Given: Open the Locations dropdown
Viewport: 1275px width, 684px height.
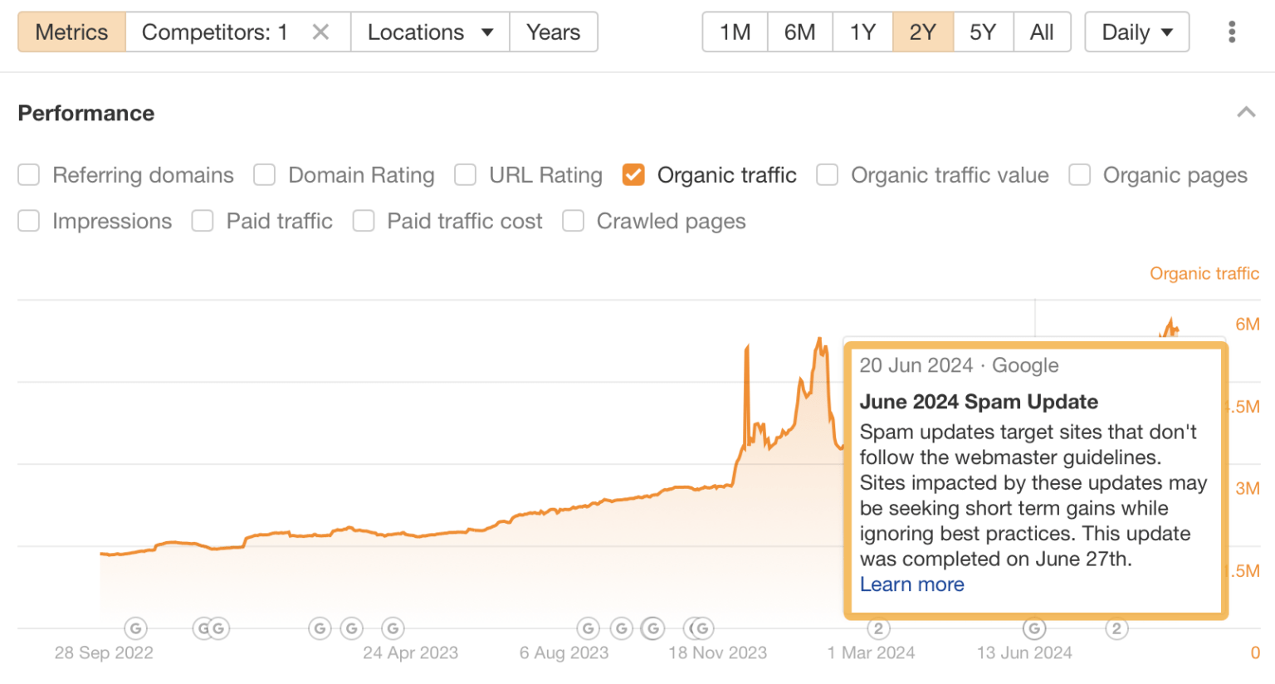Looking at the screenshot, I should click(430, 32).
